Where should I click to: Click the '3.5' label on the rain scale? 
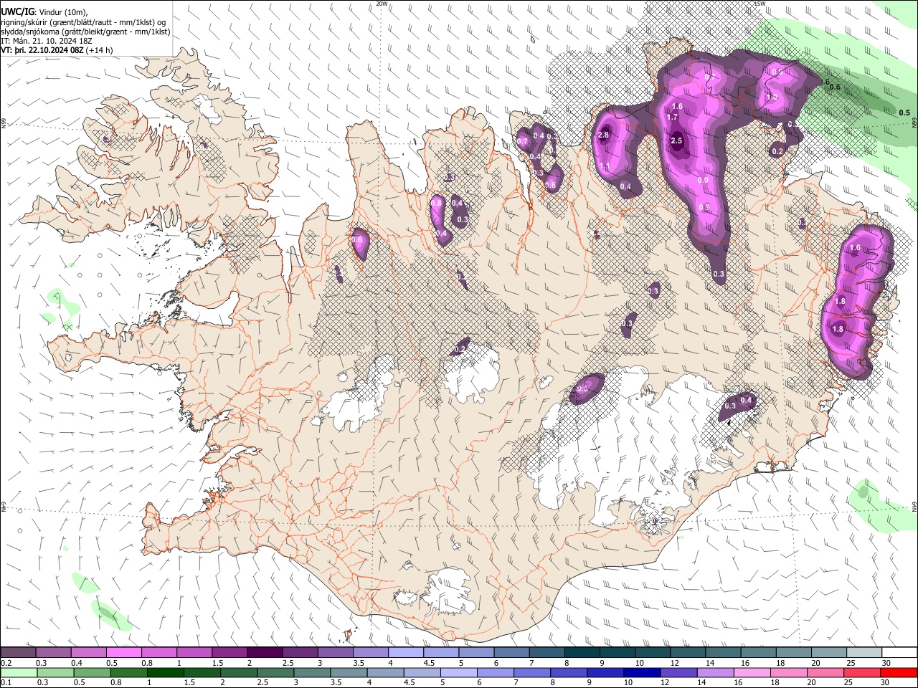(x=335, y=682)
